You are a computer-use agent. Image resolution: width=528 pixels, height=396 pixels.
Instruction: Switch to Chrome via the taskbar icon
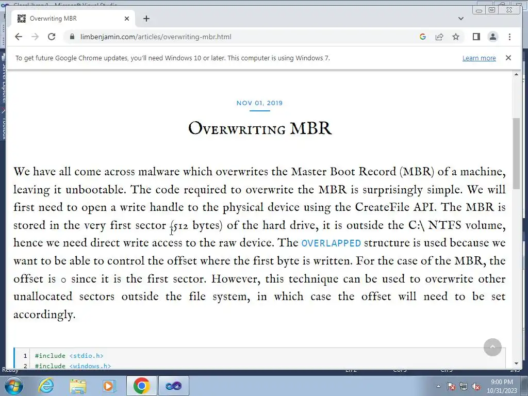pos(141,386)
